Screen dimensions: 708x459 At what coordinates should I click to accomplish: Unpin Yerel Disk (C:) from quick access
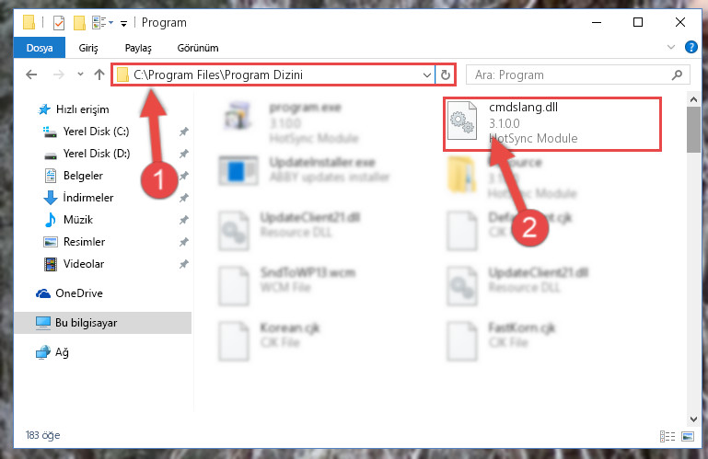click(184, 132)
